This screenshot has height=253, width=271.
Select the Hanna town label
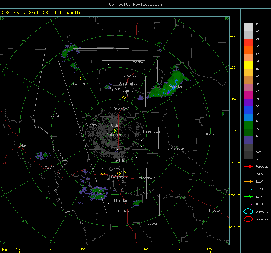[x=210, y=134]
